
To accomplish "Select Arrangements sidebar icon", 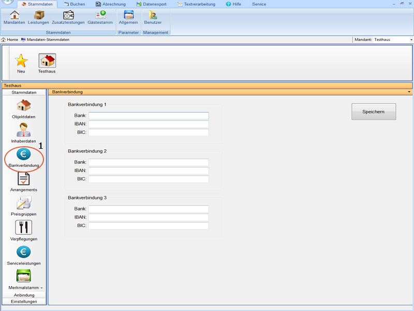I will (x=24, y=182).
